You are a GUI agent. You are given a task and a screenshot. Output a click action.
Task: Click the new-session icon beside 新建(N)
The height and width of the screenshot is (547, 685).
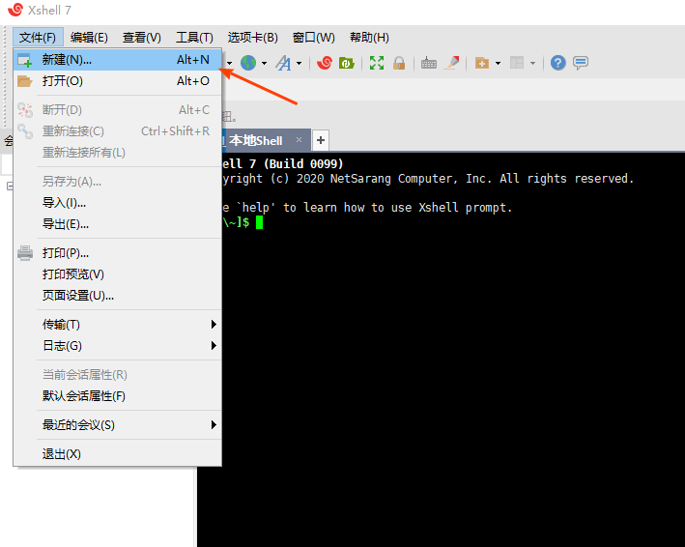(x=25, y=60)
